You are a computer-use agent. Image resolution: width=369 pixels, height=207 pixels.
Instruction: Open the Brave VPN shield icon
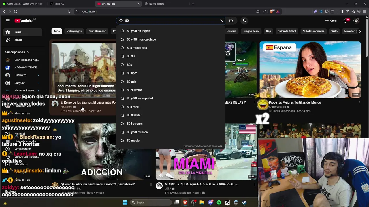pyautogui.click(x=359, y=11)
